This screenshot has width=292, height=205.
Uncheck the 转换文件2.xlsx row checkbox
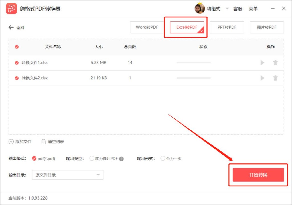click(17, 78)
